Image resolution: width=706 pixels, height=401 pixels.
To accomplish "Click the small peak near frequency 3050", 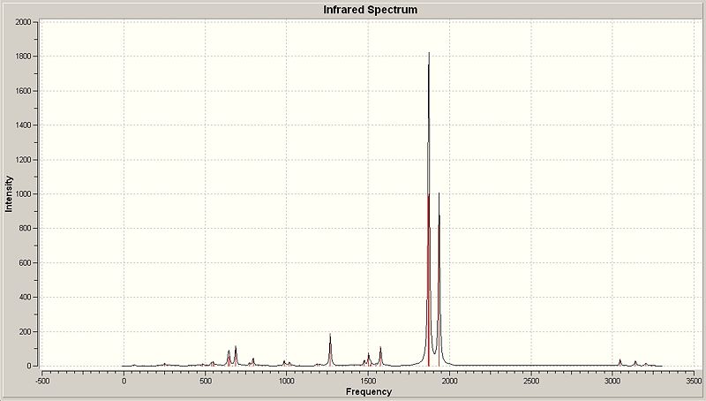I will [x=620, y=360].
